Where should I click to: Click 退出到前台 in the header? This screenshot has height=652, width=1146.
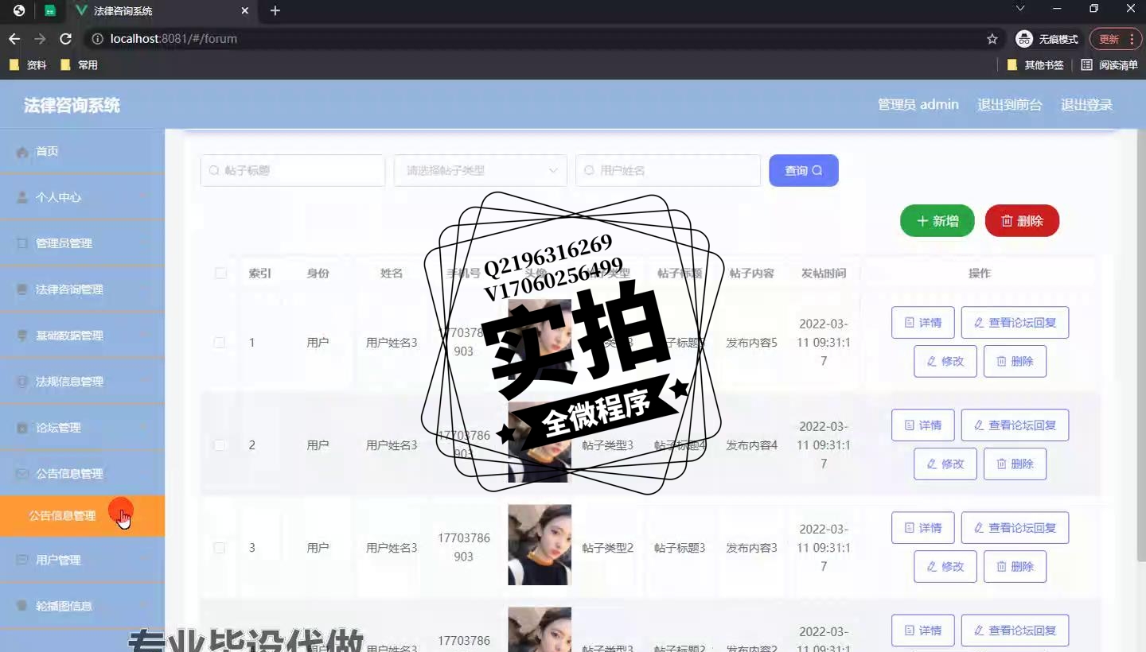tap(1009, 105)
